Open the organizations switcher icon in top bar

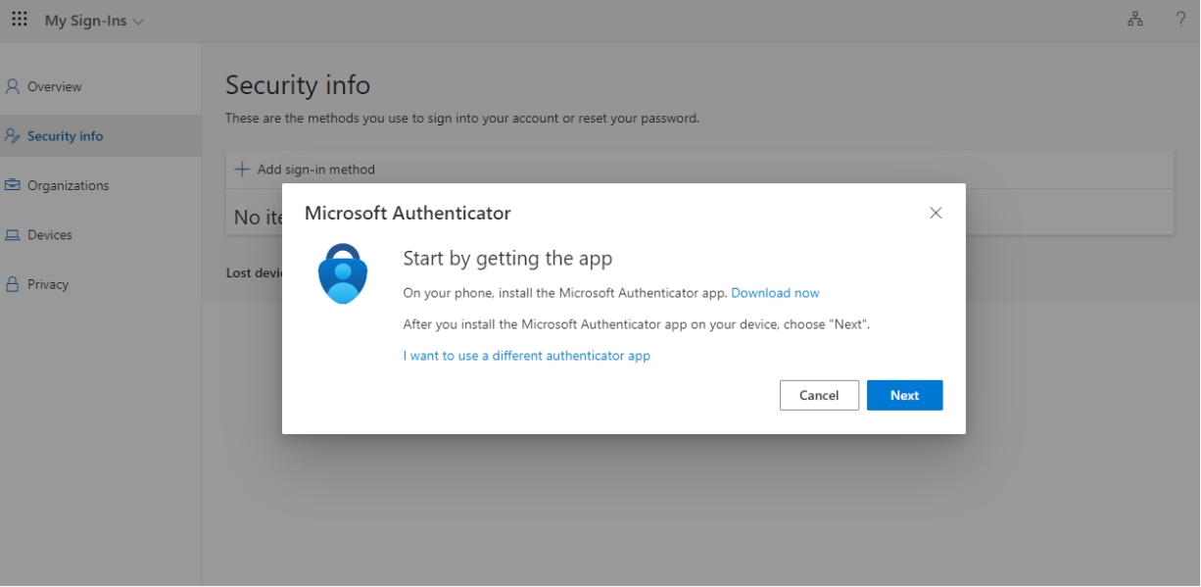coord(1133,18)
